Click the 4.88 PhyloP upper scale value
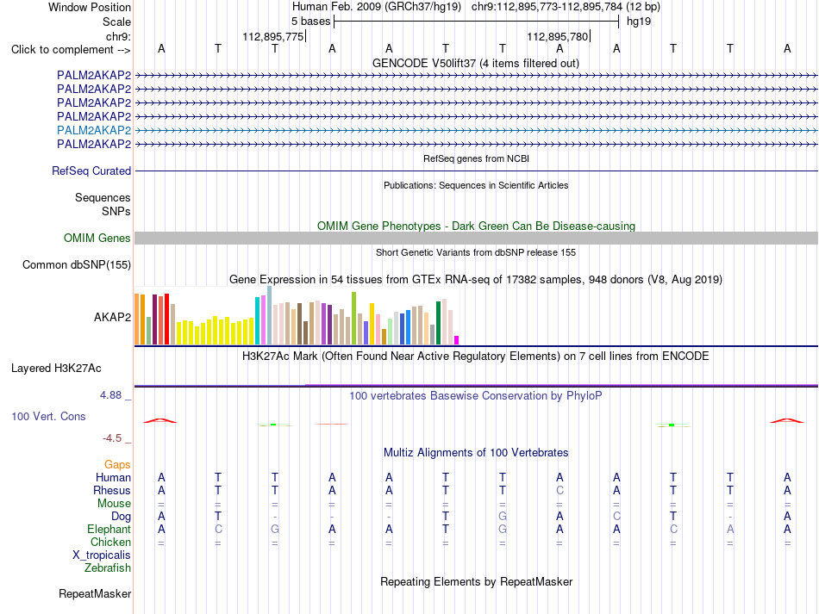This screenshot has width=819, height=614. (x=110, y=395)
